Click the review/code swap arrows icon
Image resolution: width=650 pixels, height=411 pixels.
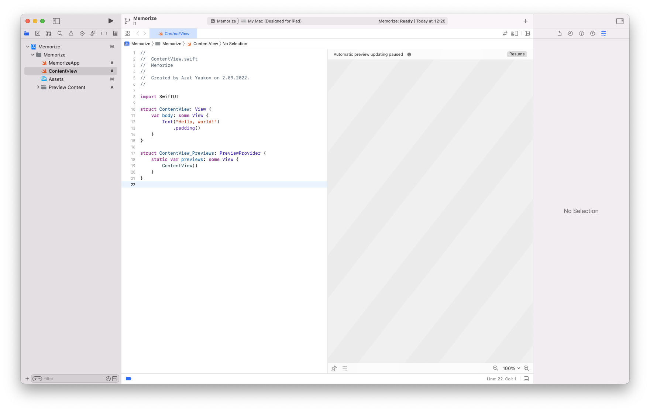click(x=505, y=34)
